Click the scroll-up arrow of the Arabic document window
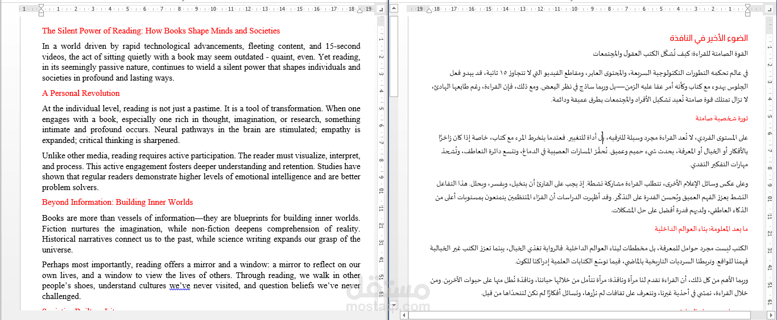The height and width of the screenshot is (320, 777). (394, 8)
